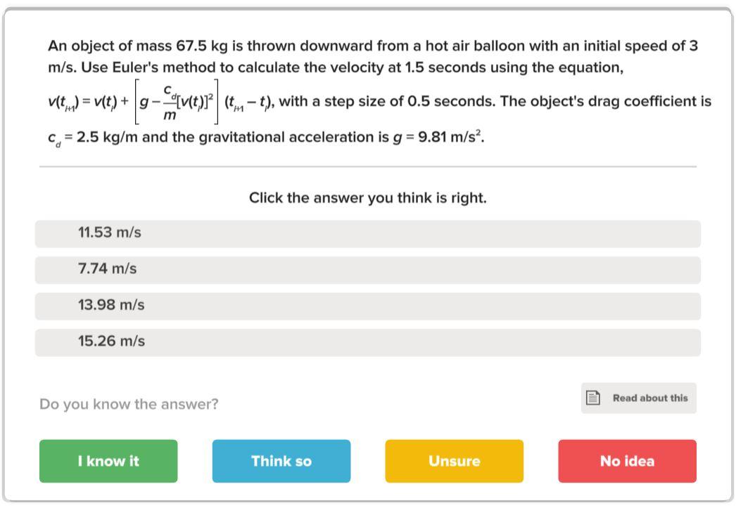
Task: Express doubt by selecting Unsure
Action: click(x=454, y=461)
